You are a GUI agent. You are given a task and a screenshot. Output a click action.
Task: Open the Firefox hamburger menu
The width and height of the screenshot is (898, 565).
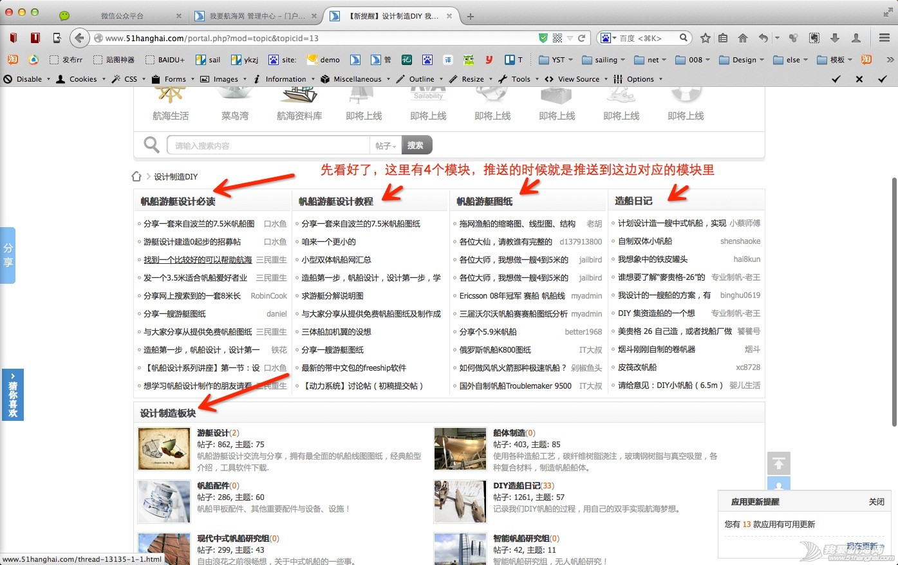[x=884, y=38]
